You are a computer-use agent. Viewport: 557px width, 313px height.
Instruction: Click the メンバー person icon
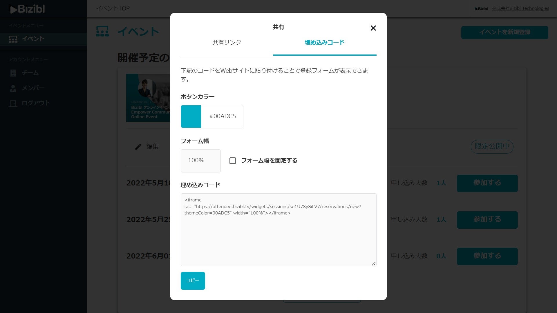13,88
